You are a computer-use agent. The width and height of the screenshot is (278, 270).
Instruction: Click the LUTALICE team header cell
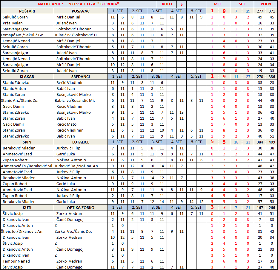pos(81,142)
